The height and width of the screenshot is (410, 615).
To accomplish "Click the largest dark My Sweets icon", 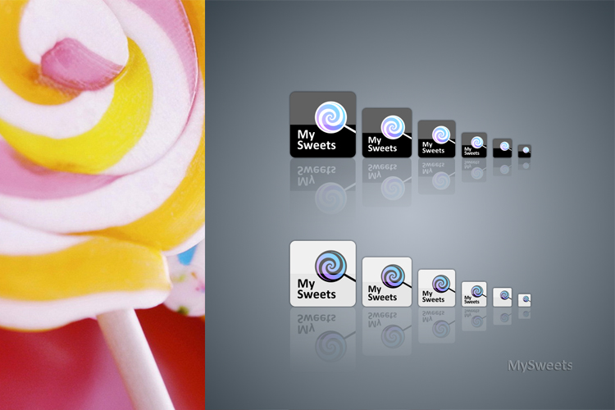I will (323, 125).
